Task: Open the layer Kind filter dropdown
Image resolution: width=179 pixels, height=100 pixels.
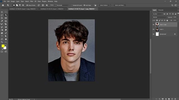Action: pos(157,14)
